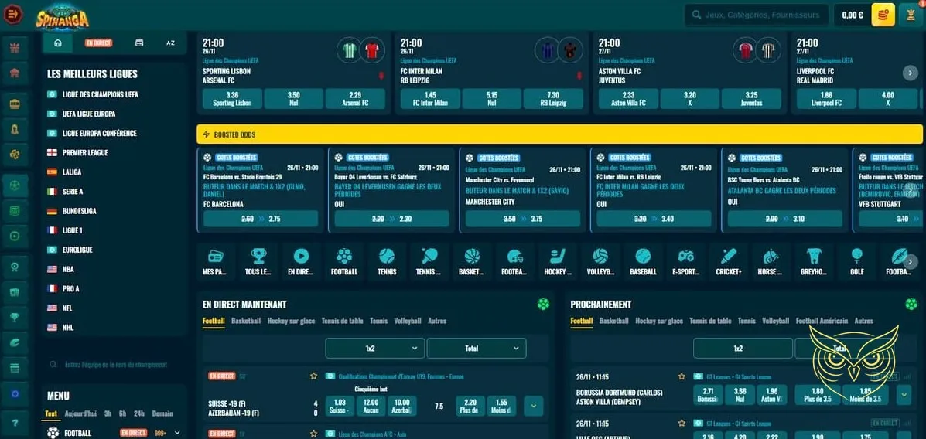This screenshot has height=439, width=926.
Task: Select the trophy Tous Les category icon
Action: point(258,262)
